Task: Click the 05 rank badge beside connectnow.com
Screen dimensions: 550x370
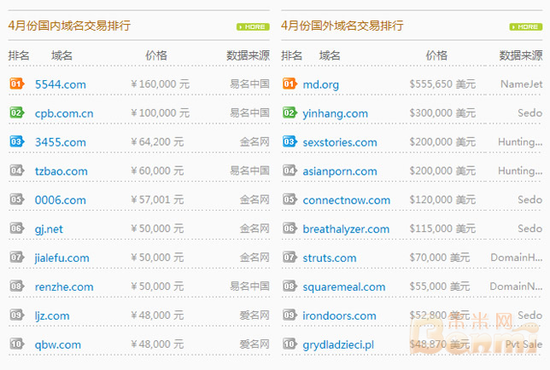Action: pyautogui.click(x=290, y=199)
